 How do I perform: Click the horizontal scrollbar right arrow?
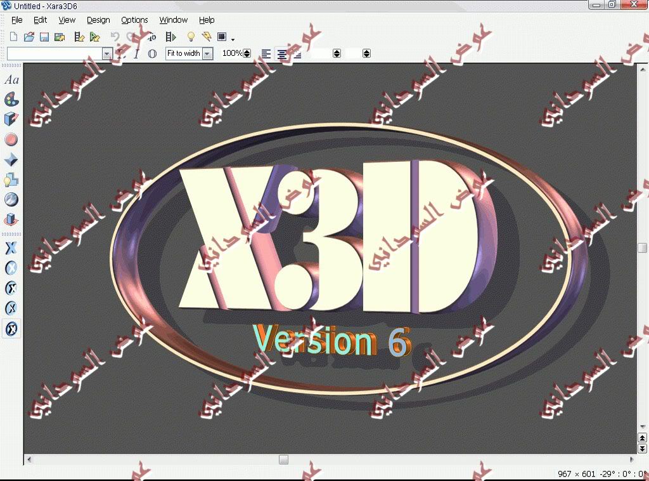tap(632, 459)
